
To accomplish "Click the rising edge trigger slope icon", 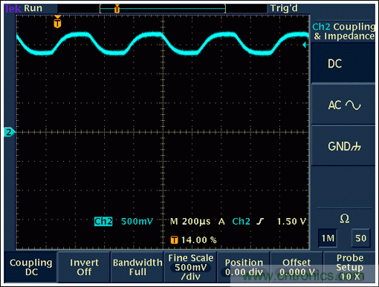I will [x=260, y=221].
